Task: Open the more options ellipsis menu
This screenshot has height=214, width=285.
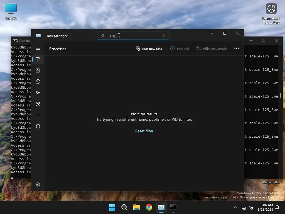Action: tap(237, 49)
